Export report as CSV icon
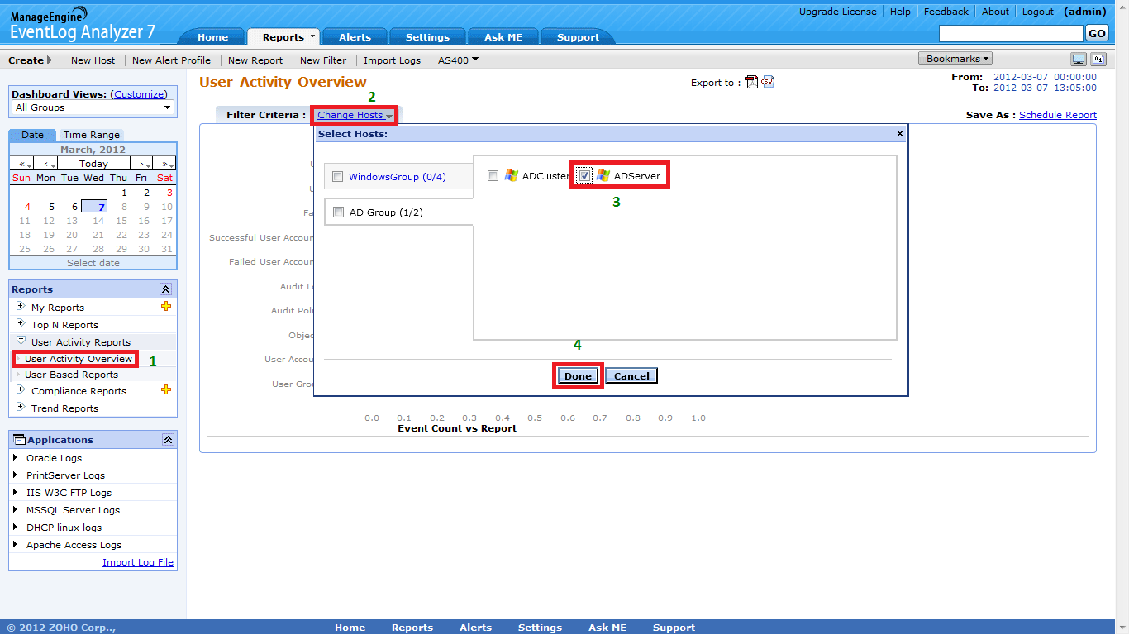 coord(768,82)
